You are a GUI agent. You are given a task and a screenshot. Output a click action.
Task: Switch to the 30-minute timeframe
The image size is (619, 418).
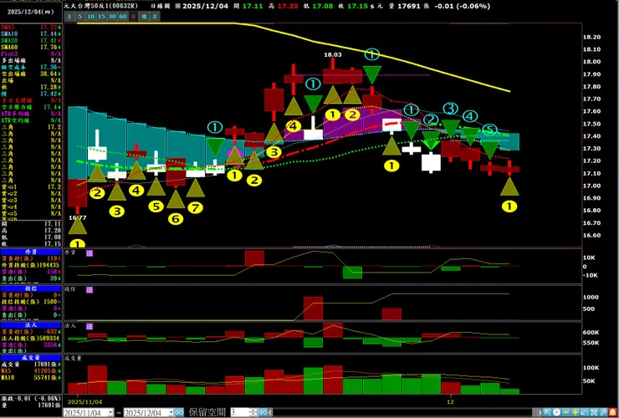pyautogui.click(x=112, y=16)
